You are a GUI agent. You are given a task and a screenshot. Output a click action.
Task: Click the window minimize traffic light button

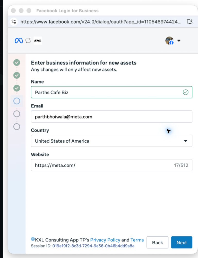tap(21, 11)
